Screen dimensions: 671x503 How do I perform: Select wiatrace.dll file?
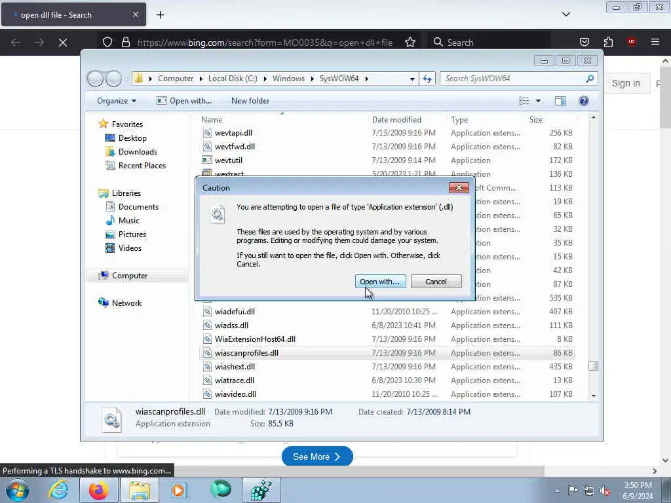click(x=234, y=381)
